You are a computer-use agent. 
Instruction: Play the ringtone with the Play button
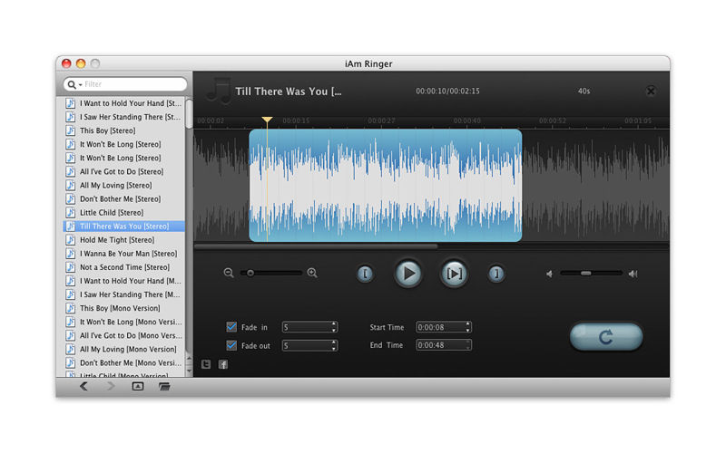407,274
